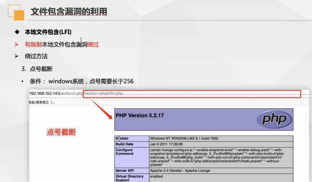Image resolution: width=312 pixels, height=182 pixels.
Task: Click the enabled value cell
Action: coord(221,178)
